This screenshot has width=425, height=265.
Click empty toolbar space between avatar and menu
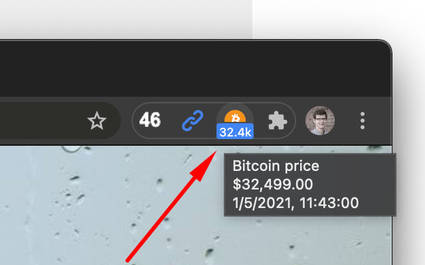pos(347,121)
